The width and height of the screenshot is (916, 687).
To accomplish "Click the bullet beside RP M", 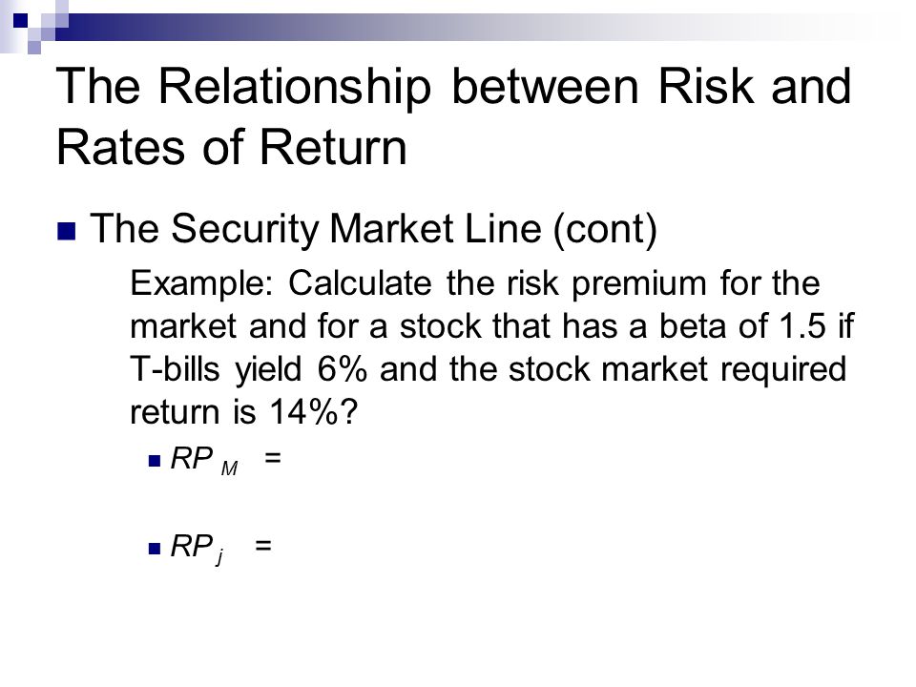I will pyautogui.click(x=155, y=461).
